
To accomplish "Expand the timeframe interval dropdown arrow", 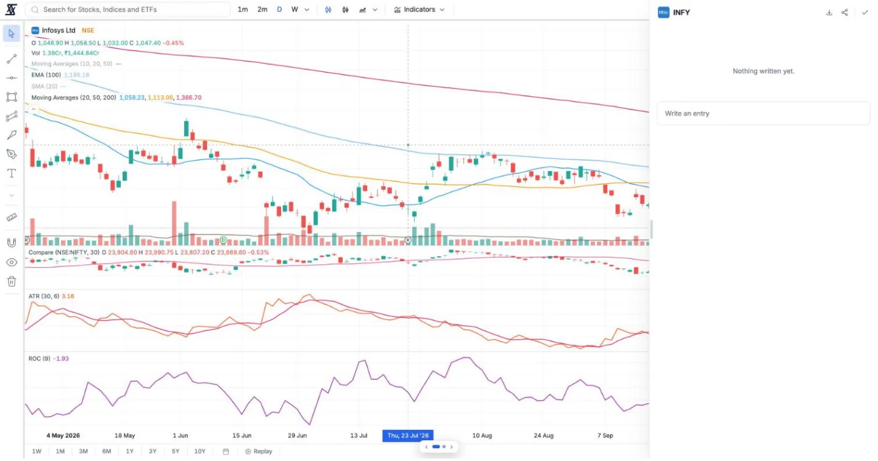I will pyautogui.click(x=307, y=10).
